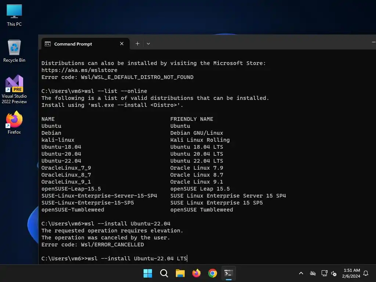This screenshot has width=376, height=282.
Task: Click 'SUSE-Linux-Enterprise-Server-15-SP4' entry
Action: tap(99, 196)
